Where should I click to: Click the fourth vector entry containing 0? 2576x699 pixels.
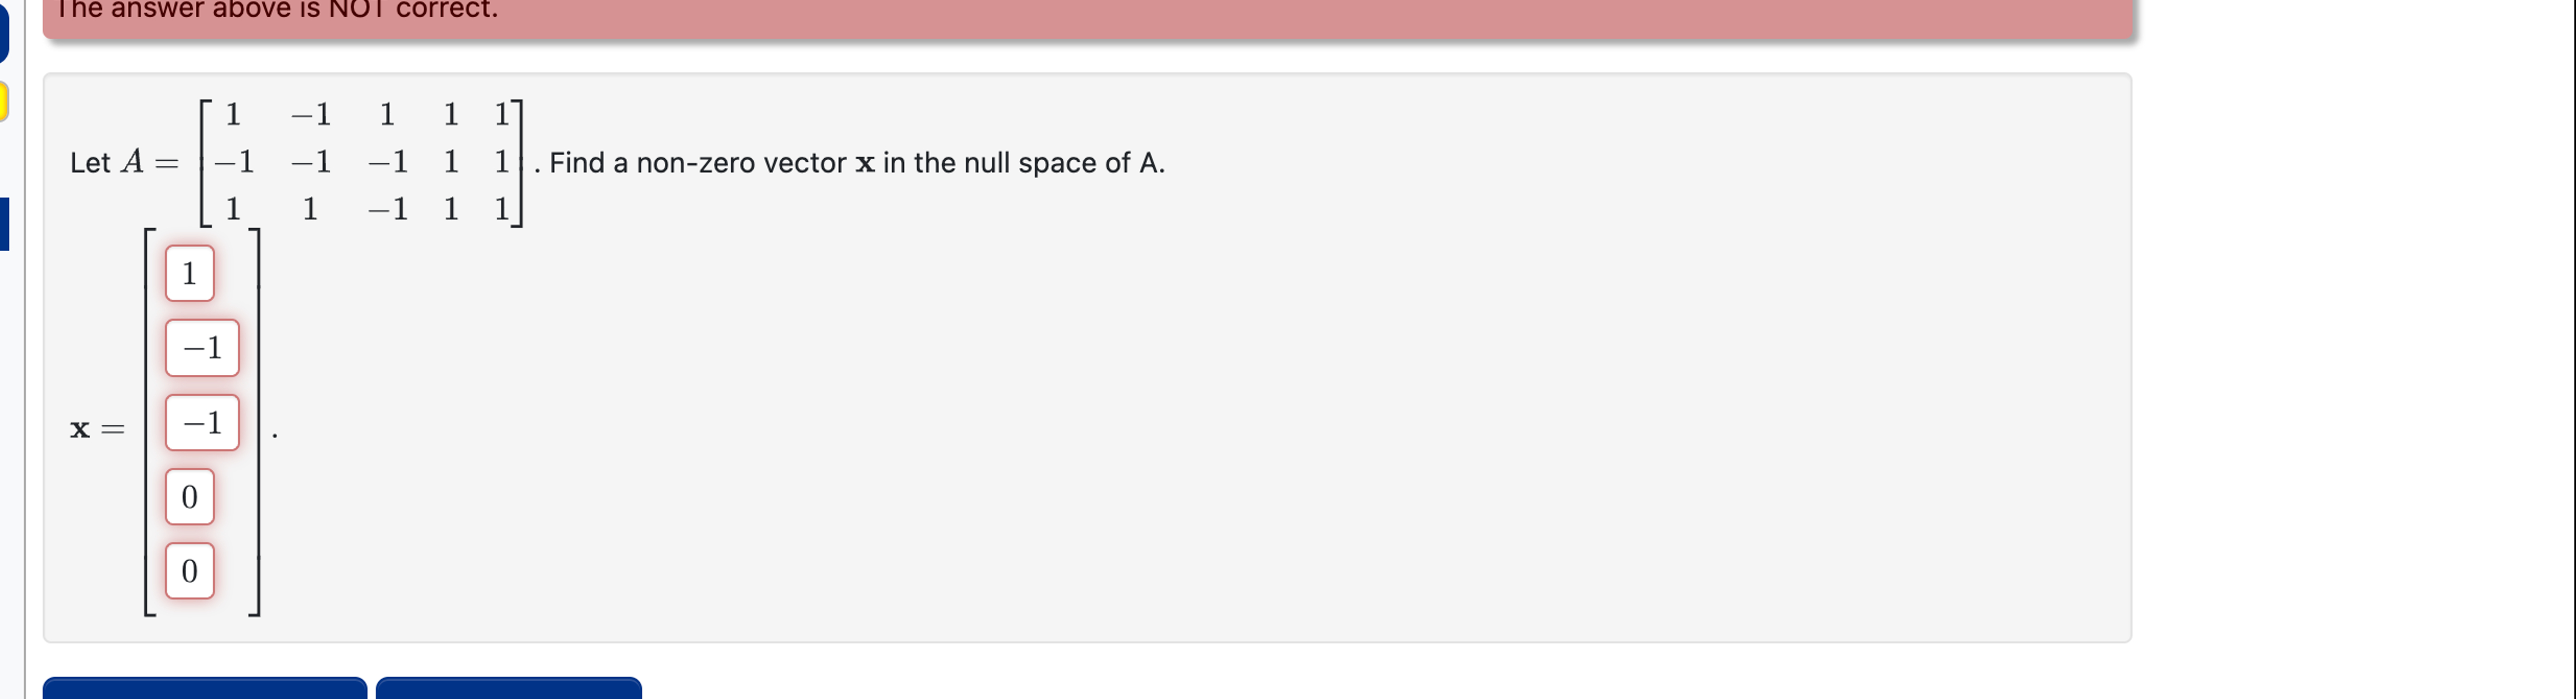point(189,496)
